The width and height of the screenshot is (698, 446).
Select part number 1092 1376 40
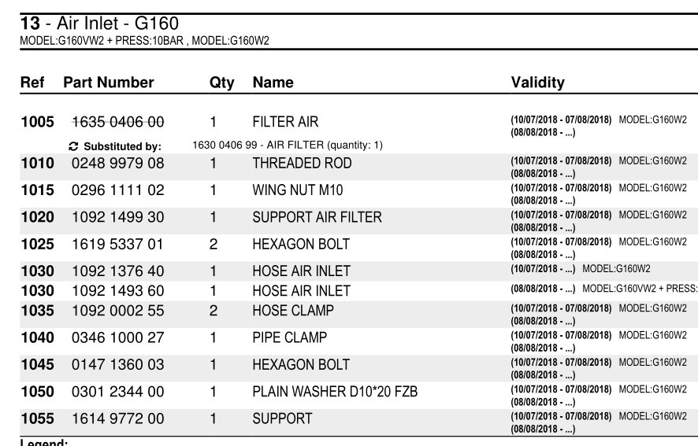[117, 271]
